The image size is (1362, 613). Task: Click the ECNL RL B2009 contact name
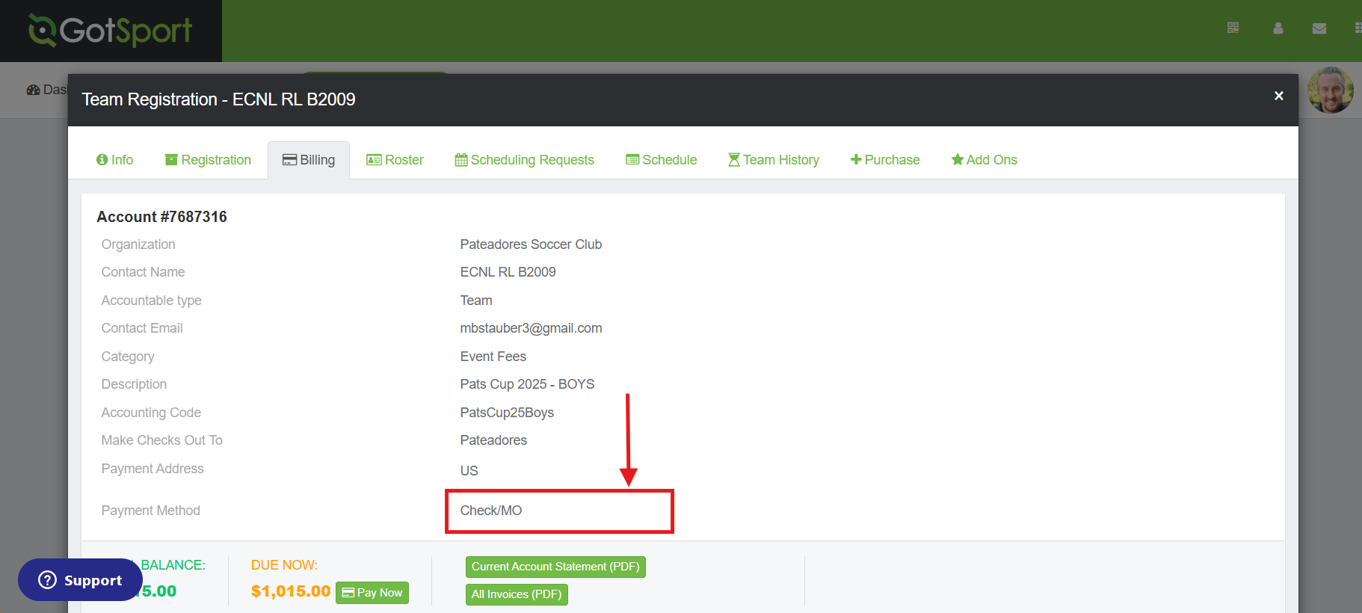pos(508,272)
